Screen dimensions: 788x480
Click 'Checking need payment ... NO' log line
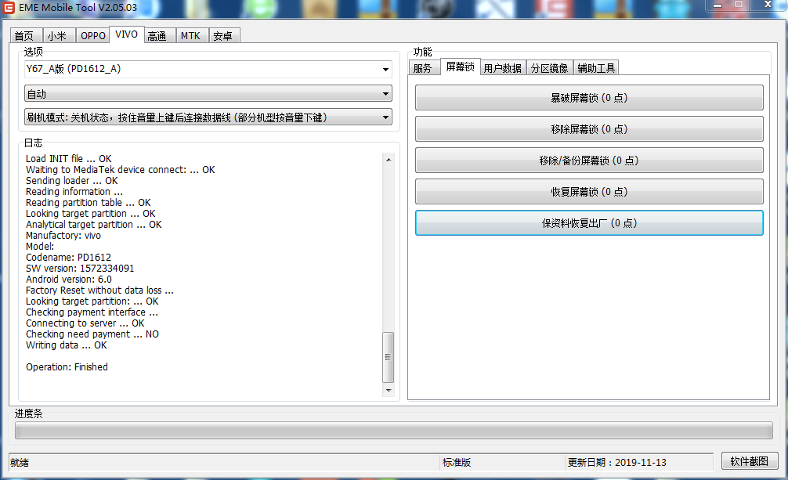[92, 334]
